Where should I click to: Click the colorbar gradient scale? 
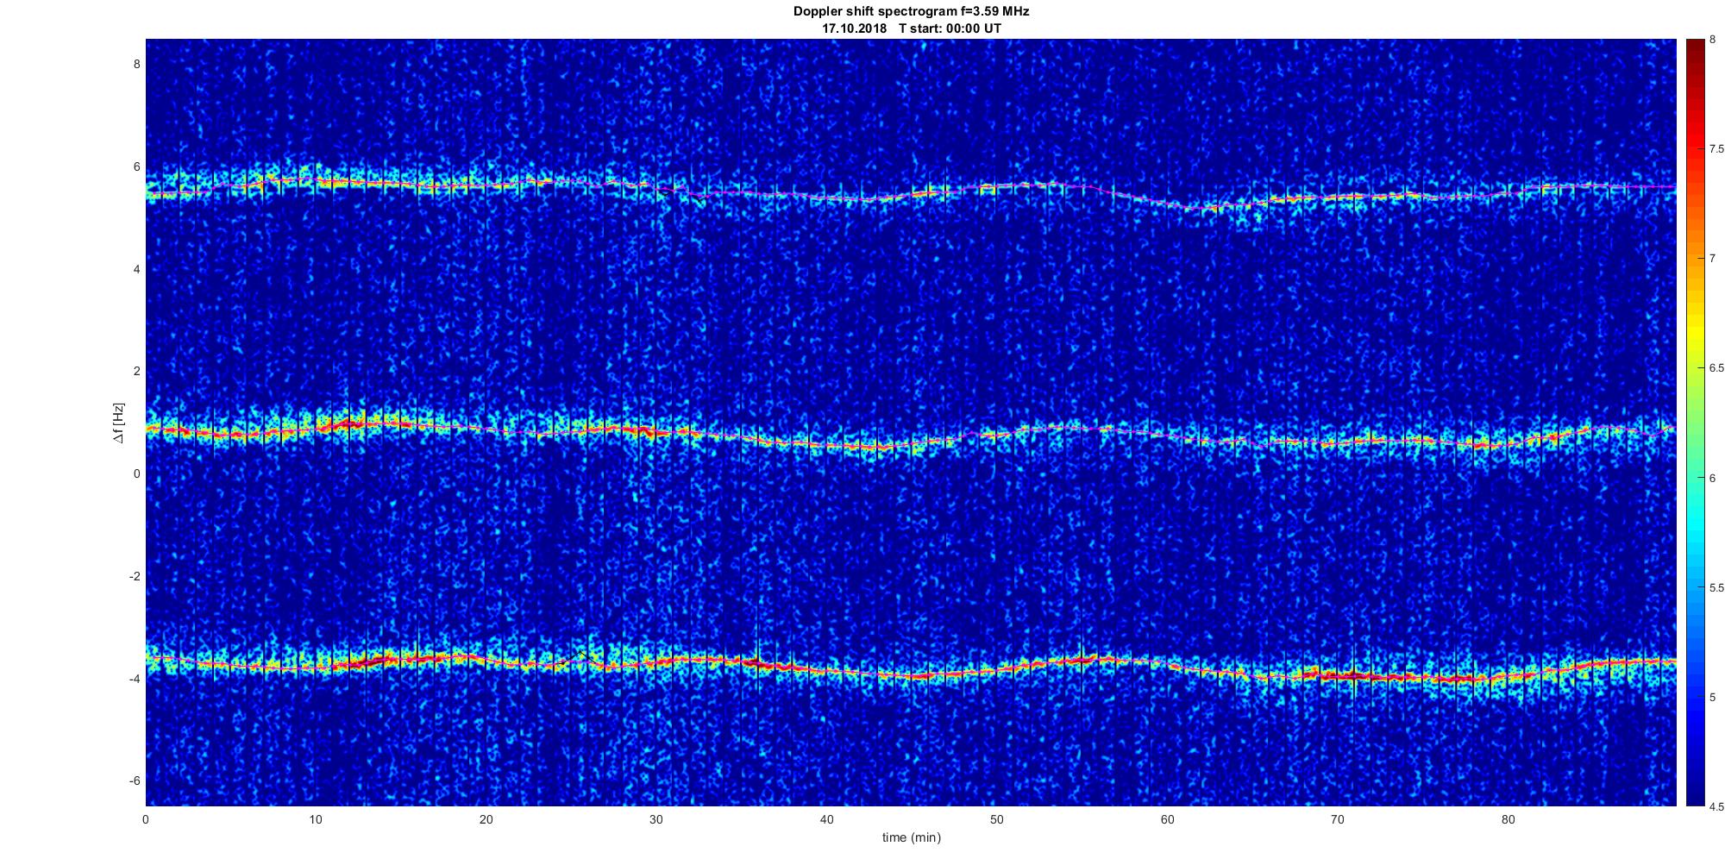pos(1696,423)
